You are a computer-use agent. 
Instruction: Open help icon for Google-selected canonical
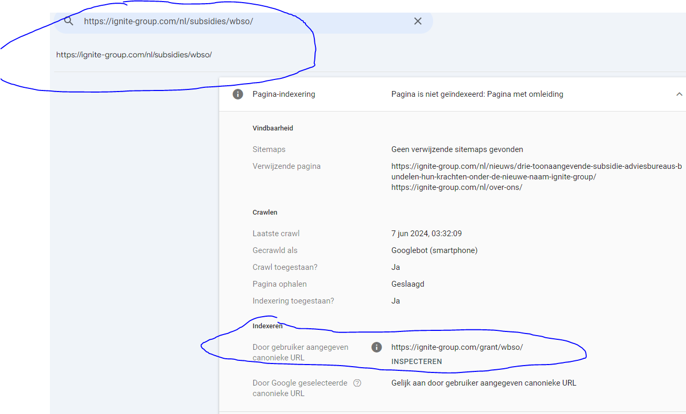pyautogui.click(x=357, y=383)
